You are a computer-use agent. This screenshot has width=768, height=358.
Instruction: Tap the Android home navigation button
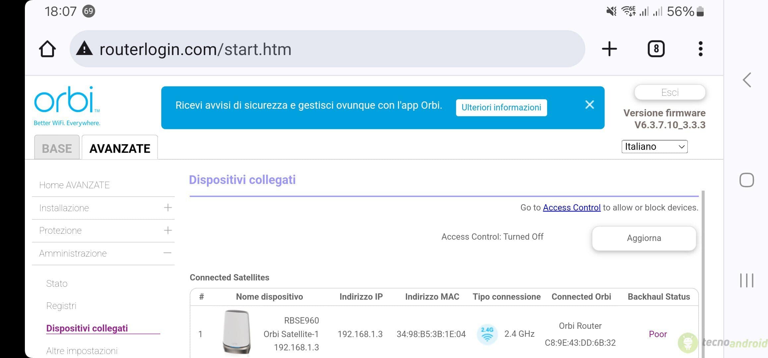click(x=746, y=180)
